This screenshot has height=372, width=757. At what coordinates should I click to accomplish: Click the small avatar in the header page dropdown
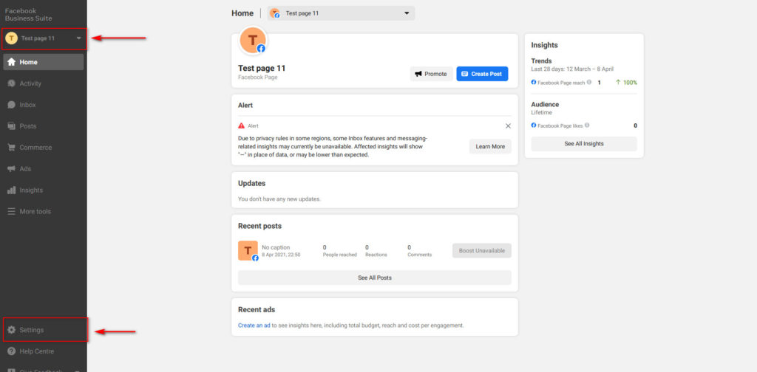275,13
